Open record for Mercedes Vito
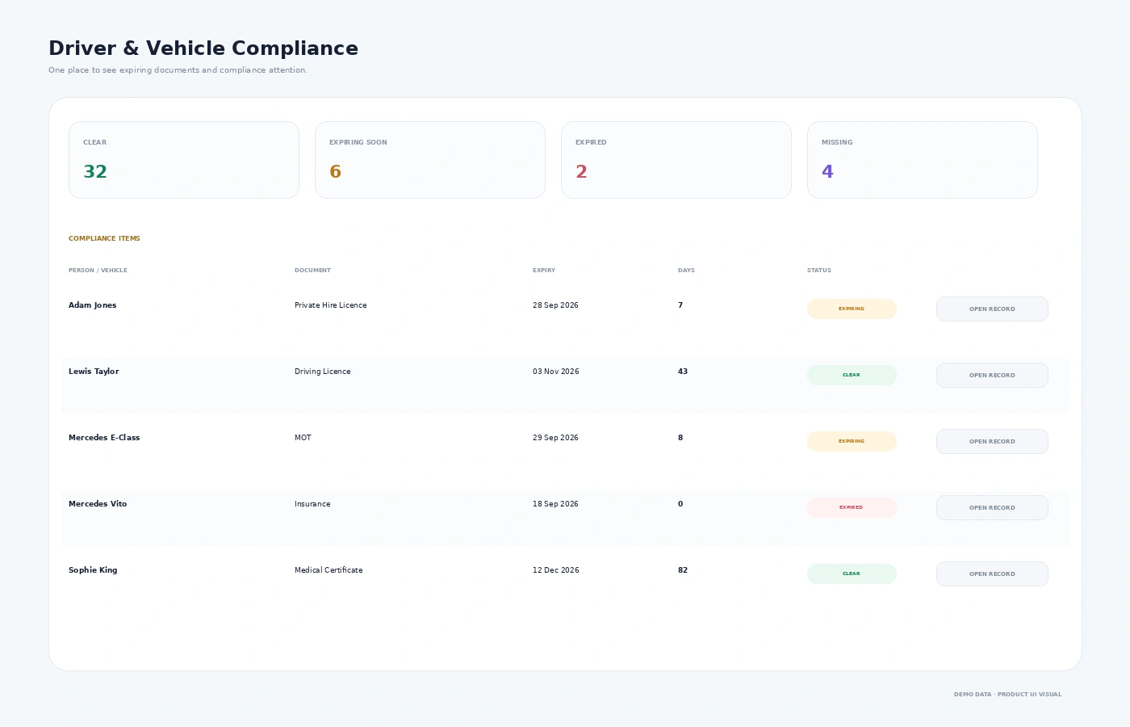The width and height of the screenshot is (1130, 727). point(992,507)
